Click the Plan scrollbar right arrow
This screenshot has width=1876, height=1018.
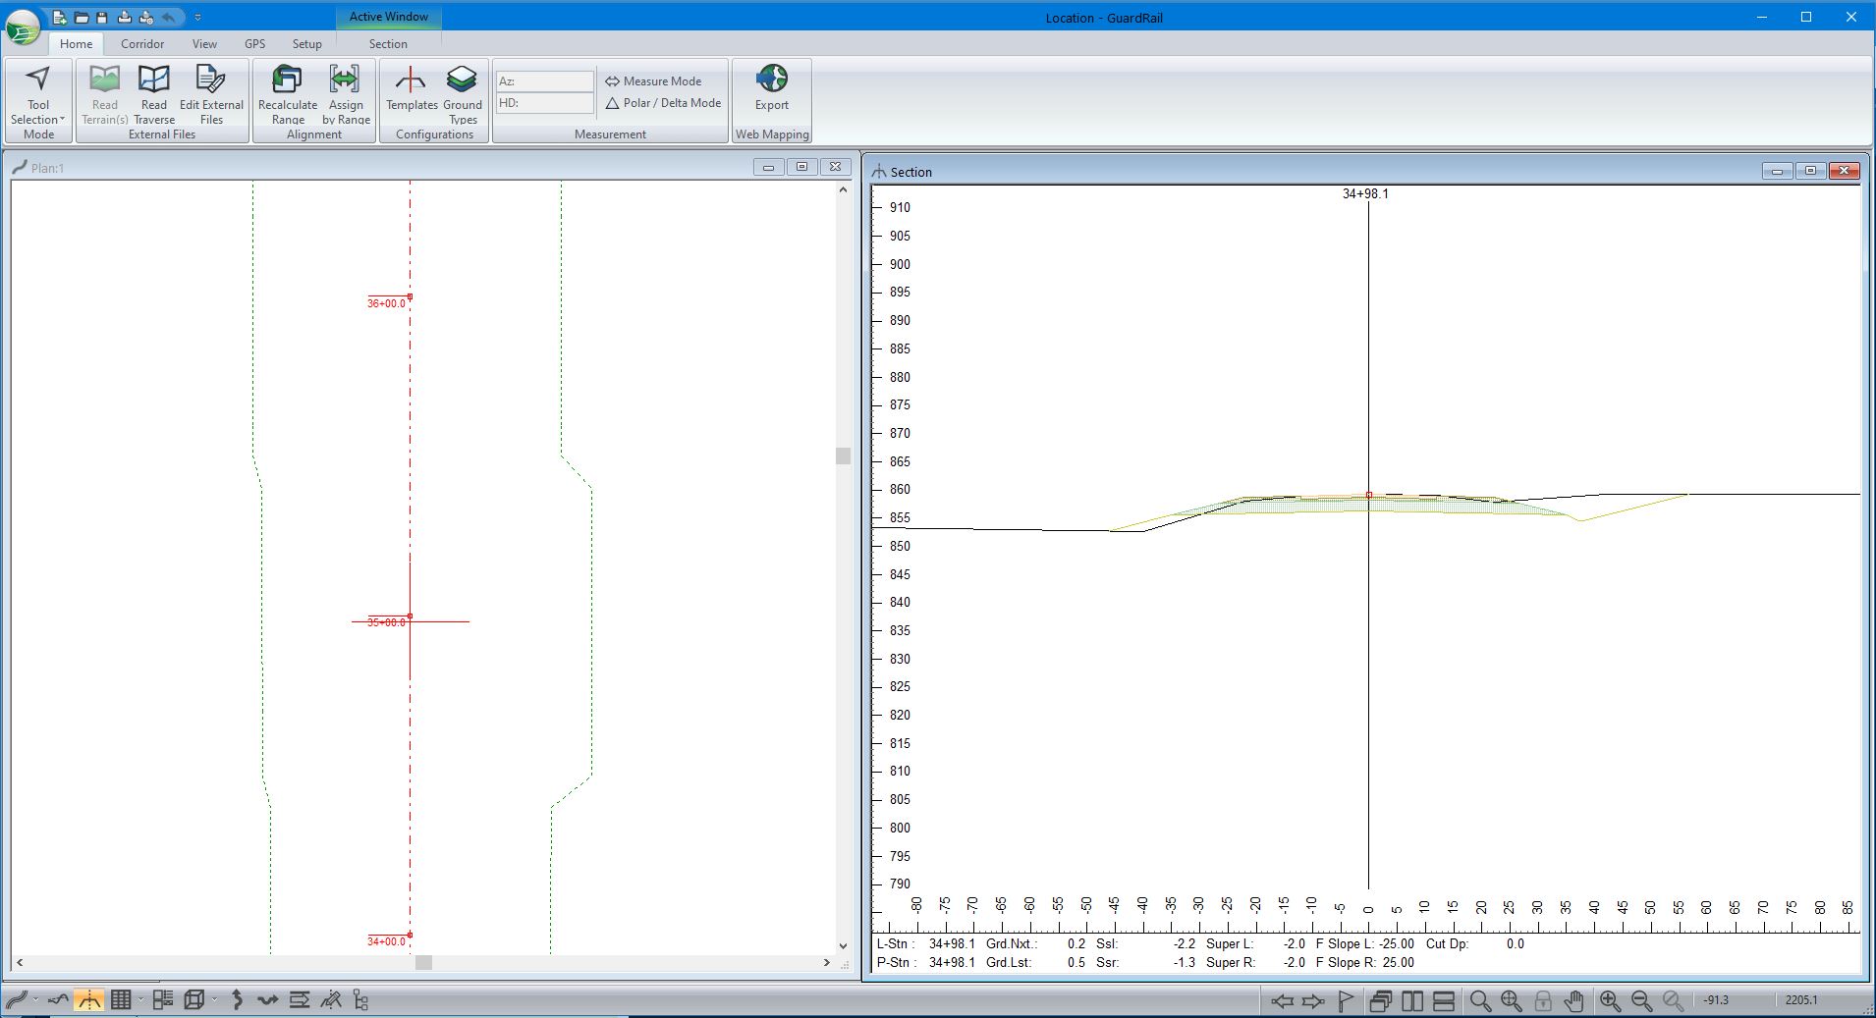[x=826, y=963]
